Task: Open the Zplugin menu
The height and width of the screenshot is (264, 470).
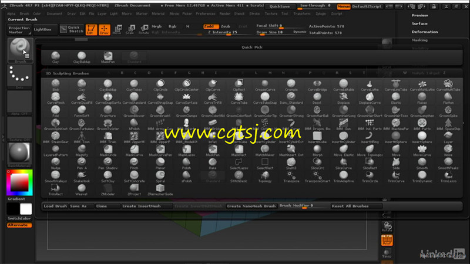Action: pos(321,13)
